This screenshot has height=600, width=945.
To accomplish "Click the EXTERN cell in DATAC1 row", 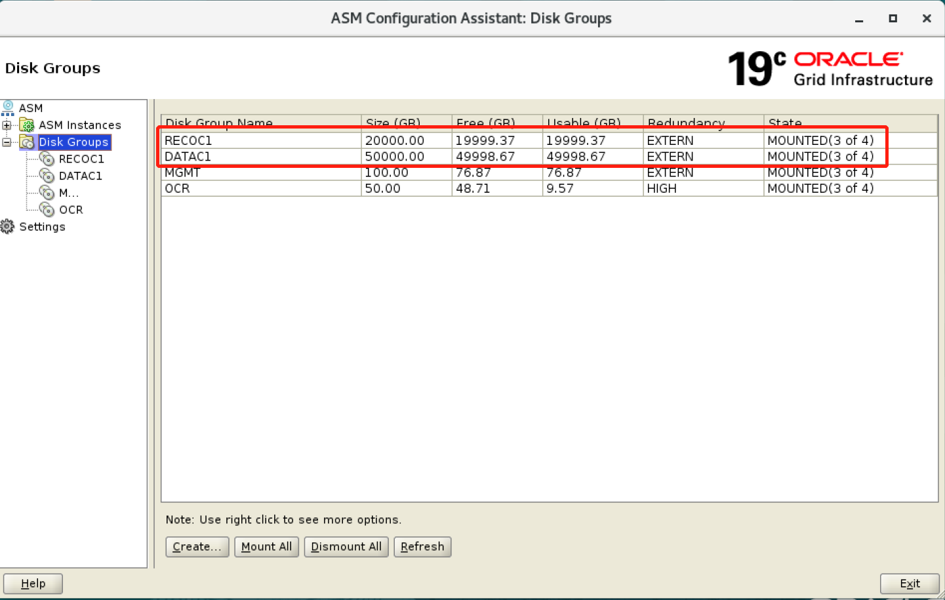I will coord(703,157).
